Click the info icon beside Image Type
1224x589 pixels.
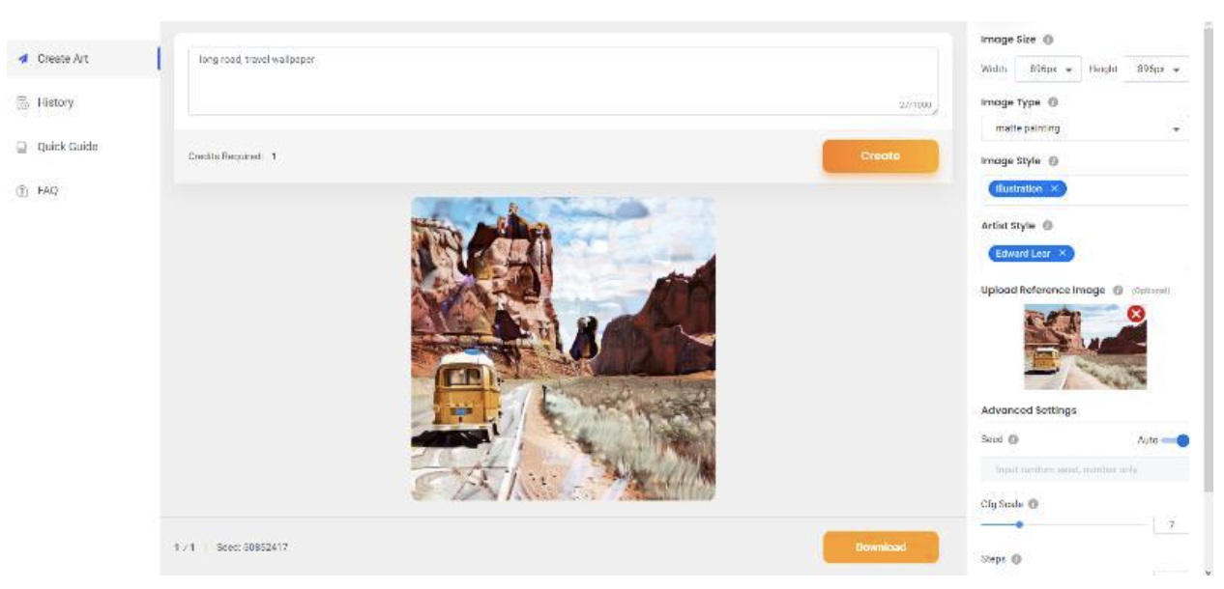tap(1053, 101)
